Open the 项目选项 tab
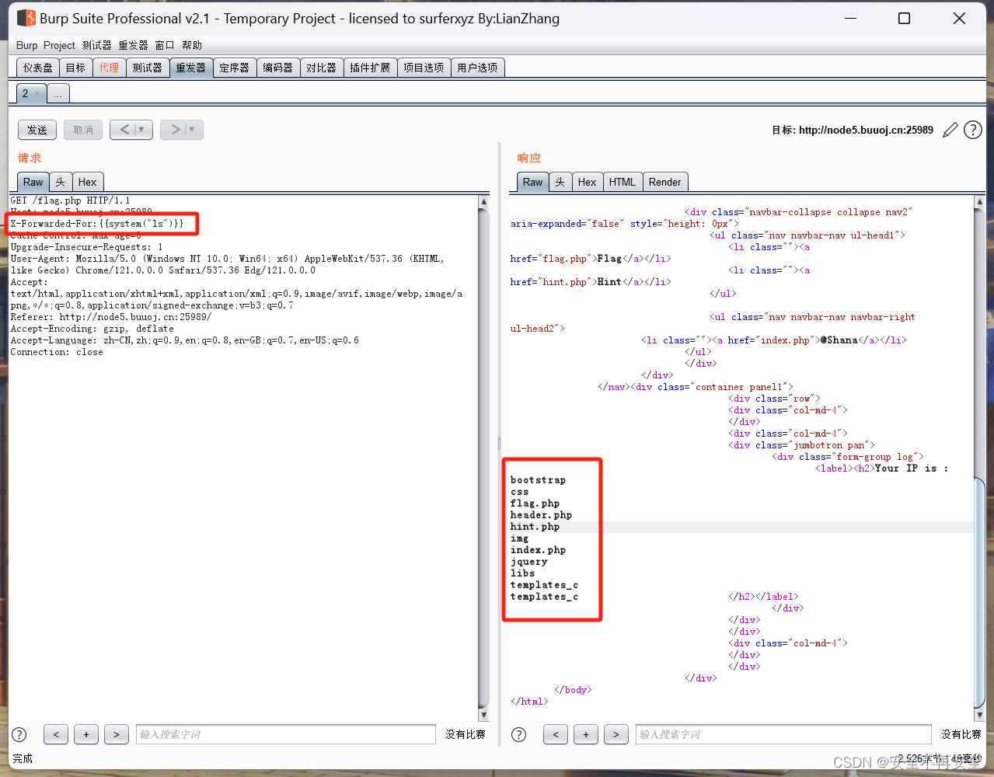Viewport: 994px width, 777px height. coord(424,68)
